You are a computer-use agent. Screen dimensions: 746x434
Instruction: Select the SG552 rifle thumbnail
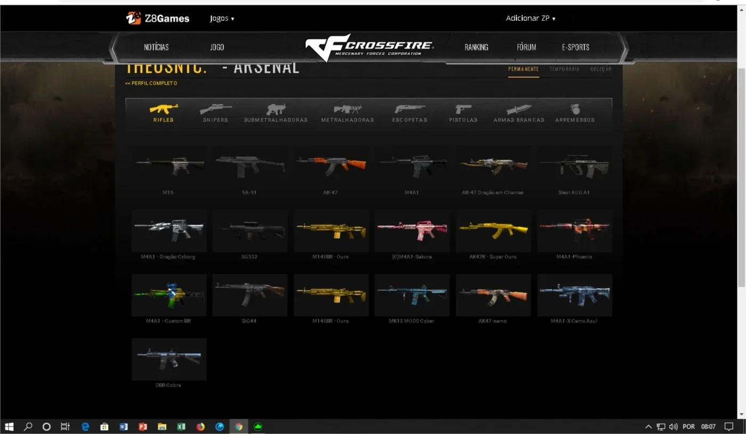pyautogui.click(x=250, y=231)
